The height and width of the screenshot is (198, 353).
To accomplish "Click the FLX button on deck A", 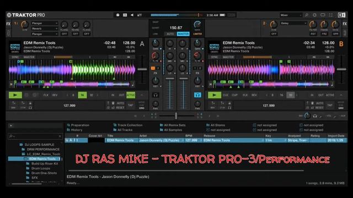I will point(46,95).
